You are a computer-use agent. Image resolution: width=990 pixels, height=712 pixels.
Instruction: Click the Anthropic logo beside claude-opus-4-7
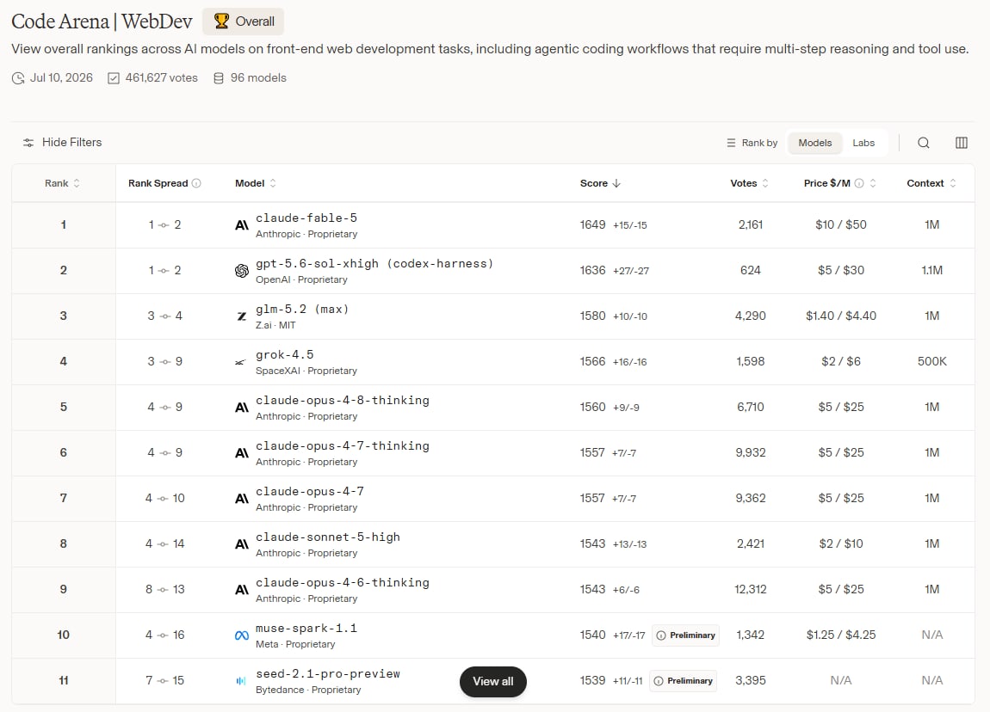(242, 498)
